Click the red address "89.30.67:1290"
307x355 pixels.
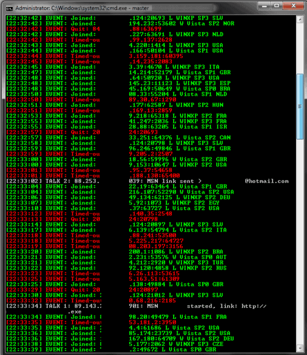click(x=153, y=100)
